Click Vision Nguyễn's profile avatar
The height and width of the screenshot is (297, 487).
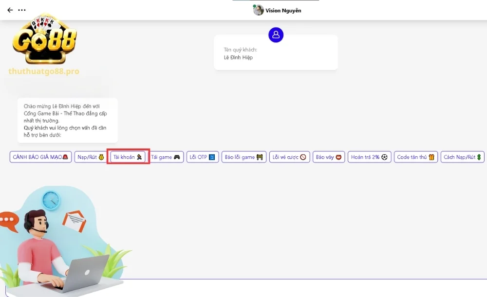coord(258,10)
